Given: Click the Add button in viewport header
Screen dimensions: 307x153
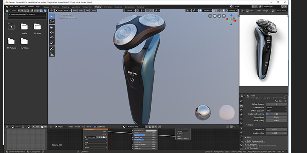Looking at the screenshot, I should (87, 11).
